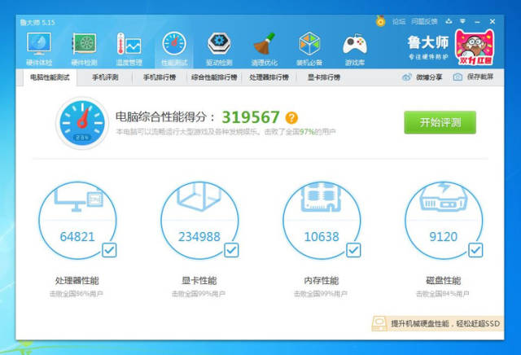Click the disk score 9120
This screenshot has width=521, height=355.
click(x=444, y=237)
